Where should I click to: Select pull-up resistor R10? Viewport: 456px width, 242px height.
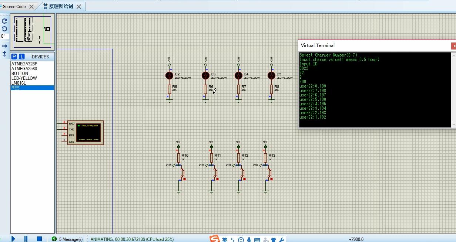[178, 158]
